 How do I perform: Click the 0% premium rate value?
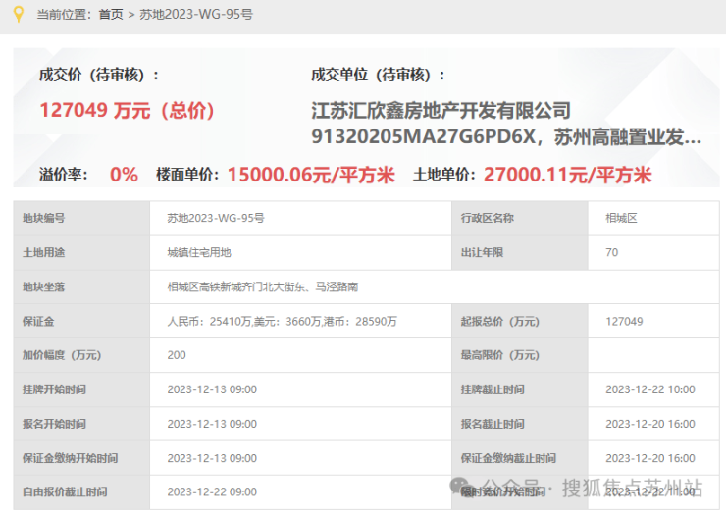pyautogui.click(x=124, y=175)
